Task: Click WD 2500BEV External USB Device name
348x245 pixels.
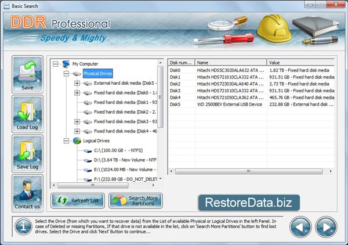Action: tap(230, 105)
